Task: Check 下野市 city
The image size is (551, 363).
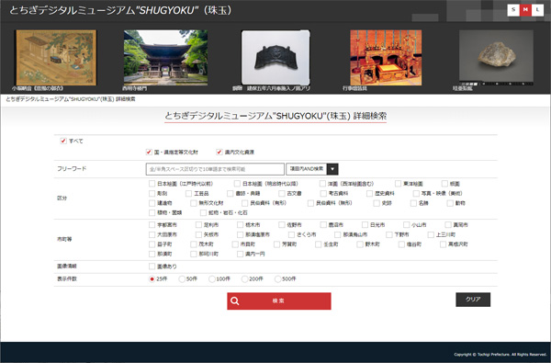Action: pyautogui.click(x=389, y=234)
